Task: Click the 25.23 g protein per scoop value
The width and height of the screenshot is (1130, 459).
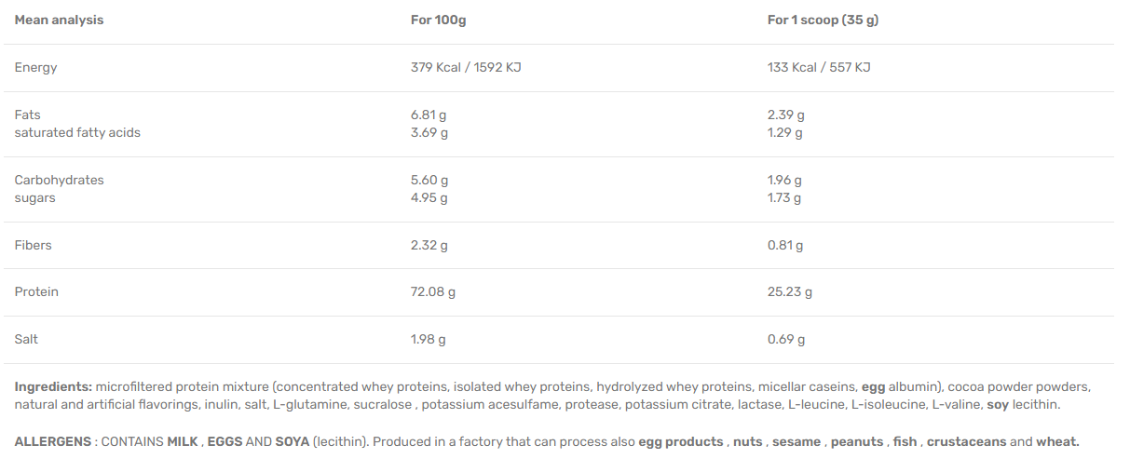Action: pos(789,292)
